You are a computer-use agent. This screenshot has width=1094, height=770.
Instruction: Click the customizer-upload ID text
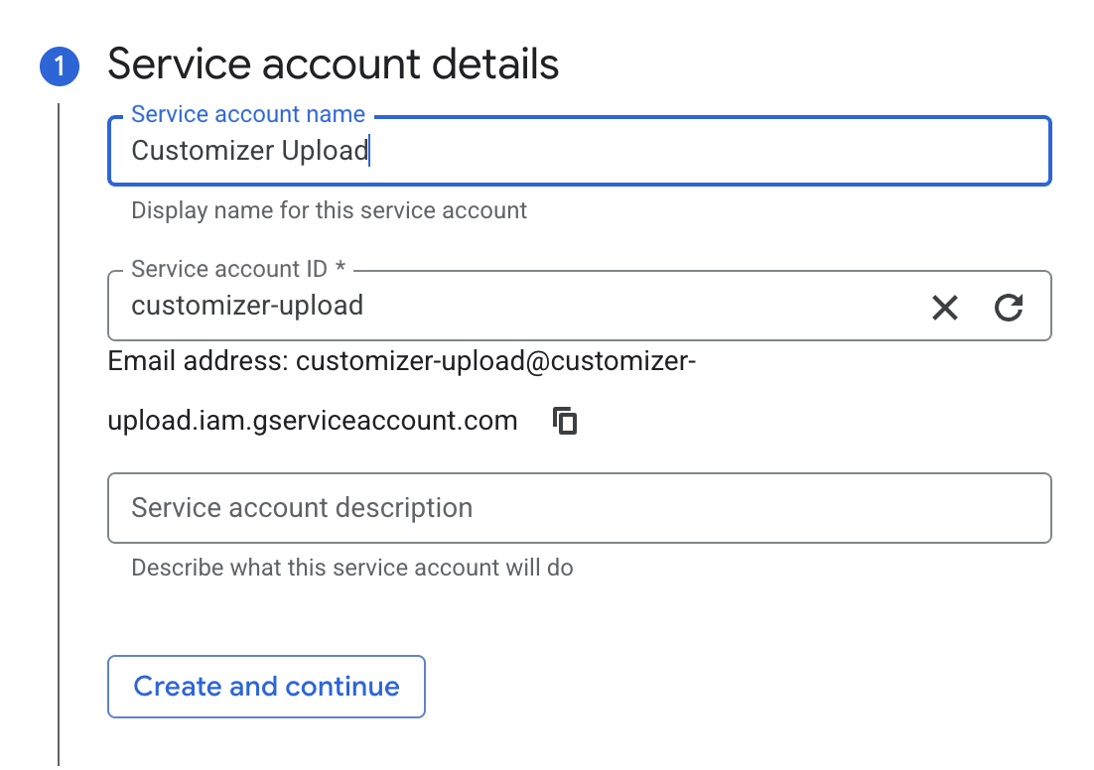coord(247,305)
